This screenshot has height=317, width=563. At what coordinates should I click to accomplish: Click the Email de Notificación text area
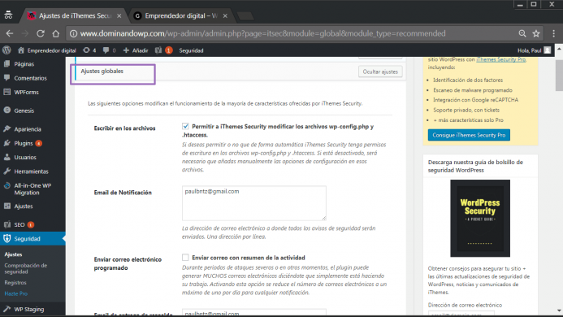click(x=253, y=203)
